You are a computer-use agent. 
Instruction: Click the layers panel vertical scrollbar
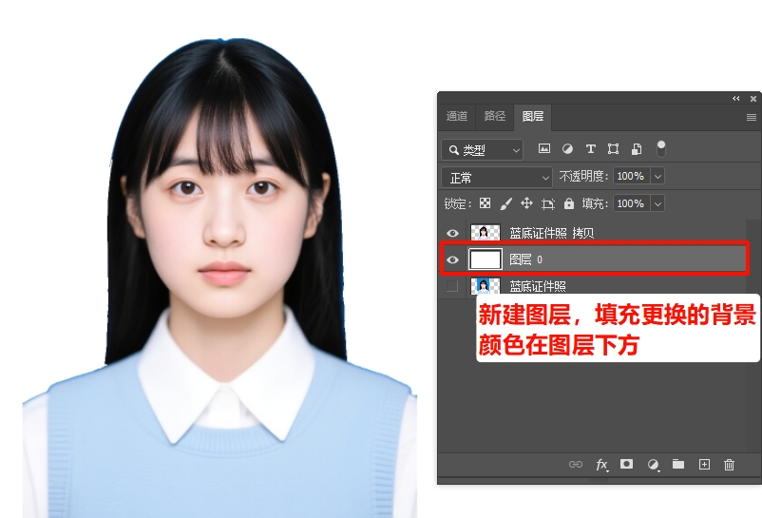[752, 336]
